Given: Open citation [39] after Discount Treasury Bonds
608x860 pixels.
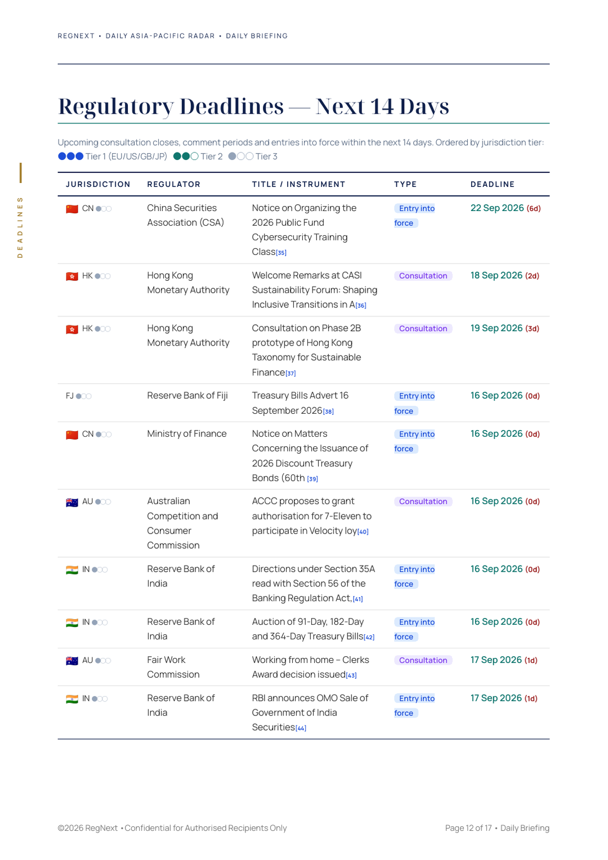Looking at the screenshot, I should click(312, 479).
